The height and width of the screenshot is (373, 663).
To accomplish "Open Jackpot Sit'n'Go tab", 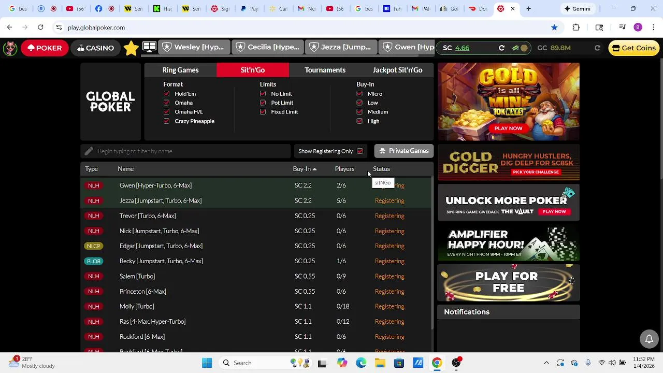I will click(x=397, y=70).
